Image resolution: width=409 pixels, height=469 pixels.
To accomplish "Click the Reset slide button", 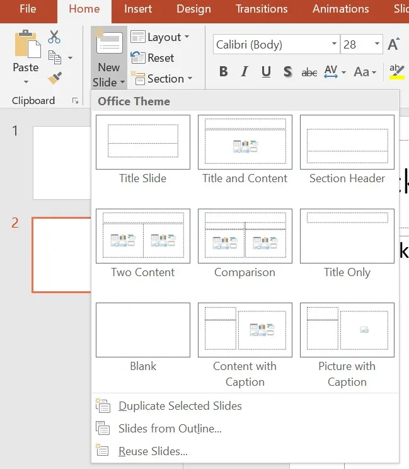I will coord(153,58).
